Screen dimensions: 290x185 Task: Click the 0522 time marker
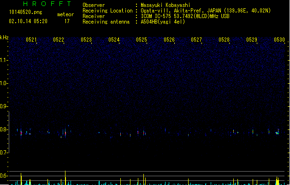(59, 40)
